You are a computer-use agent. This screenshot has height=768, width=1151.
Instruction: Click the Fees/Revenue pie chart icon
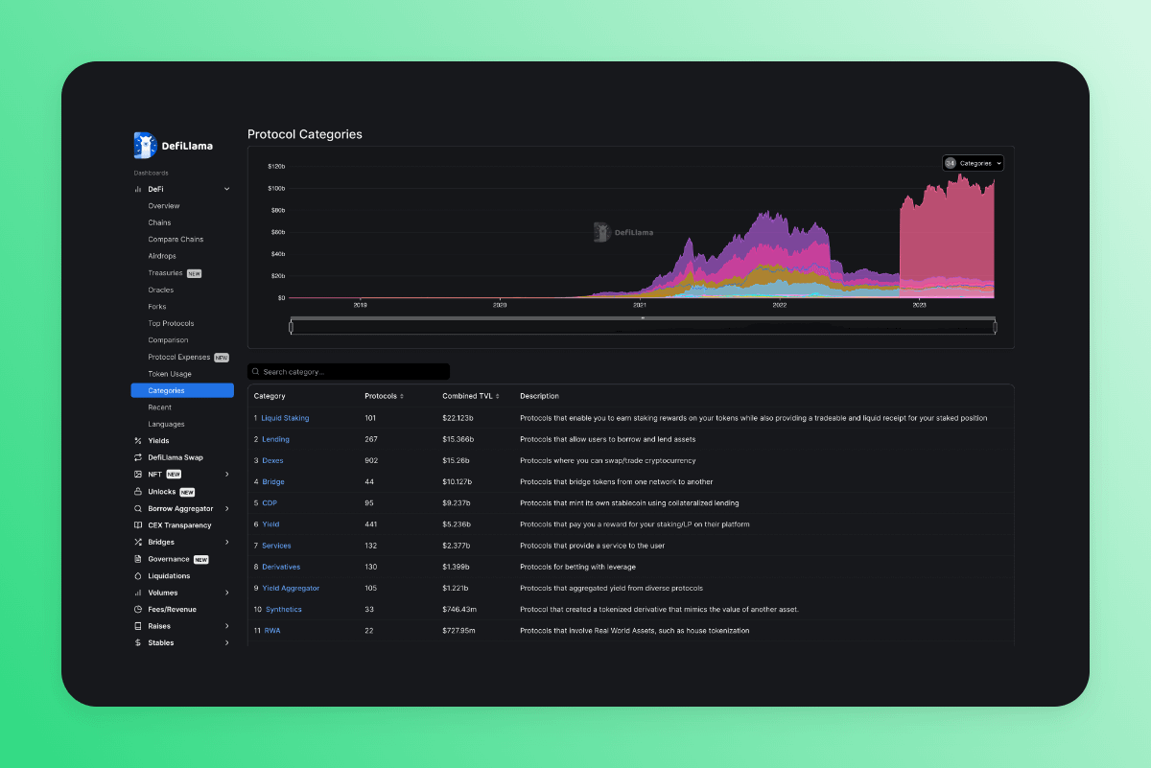pyautogui.click(x=138, y=610)
